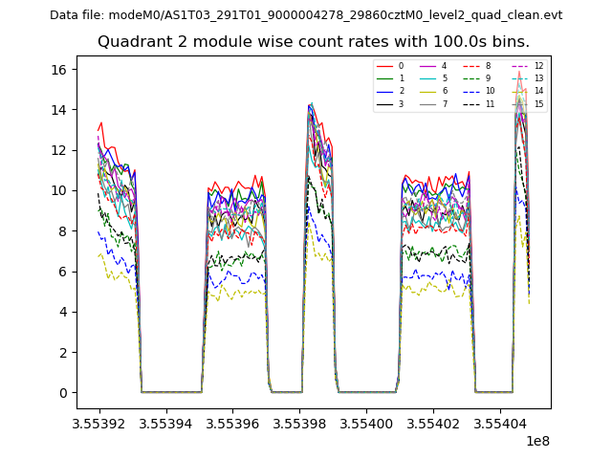This screenshot has height=459, width=612.
Task: Click the 1e8 exponent label below x-axis
Action: coord(536,441)
